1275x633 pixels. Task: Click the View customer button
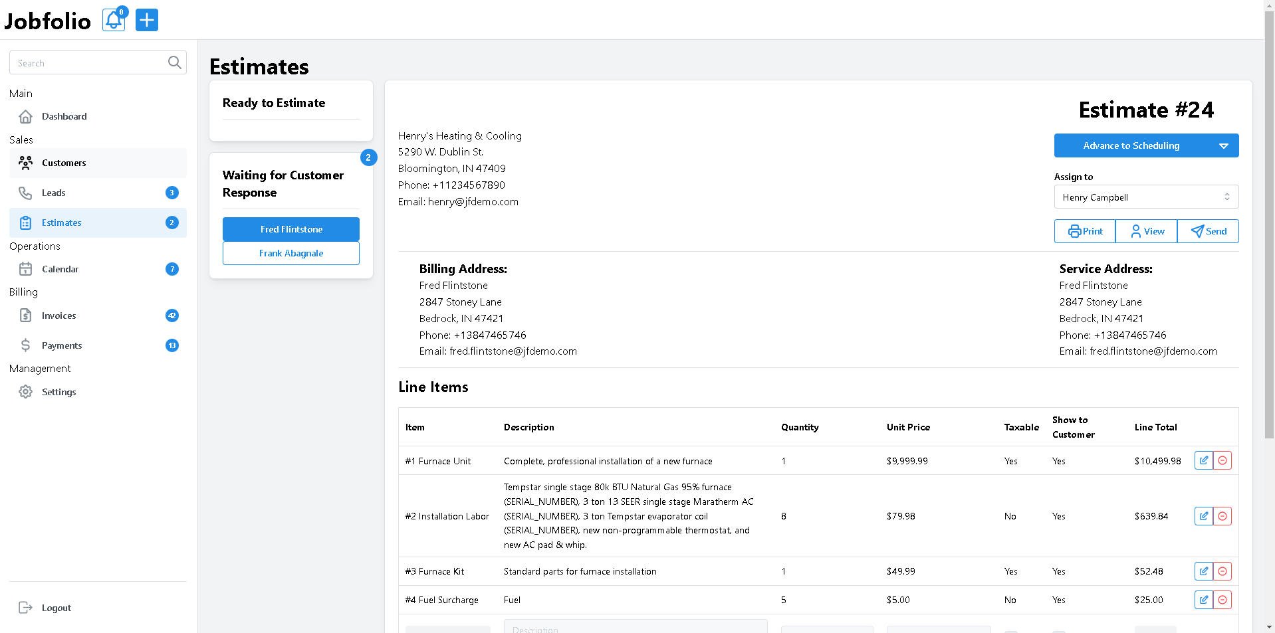point(1147,231)
